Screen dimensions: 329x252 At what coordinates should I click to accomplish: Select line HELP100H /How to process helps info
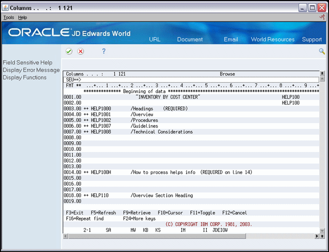pyautogui.click(x=191, y=172)
